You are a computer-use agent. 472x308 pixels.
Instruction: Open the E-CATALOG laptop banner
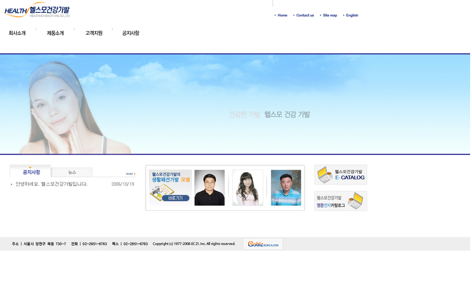342,175
